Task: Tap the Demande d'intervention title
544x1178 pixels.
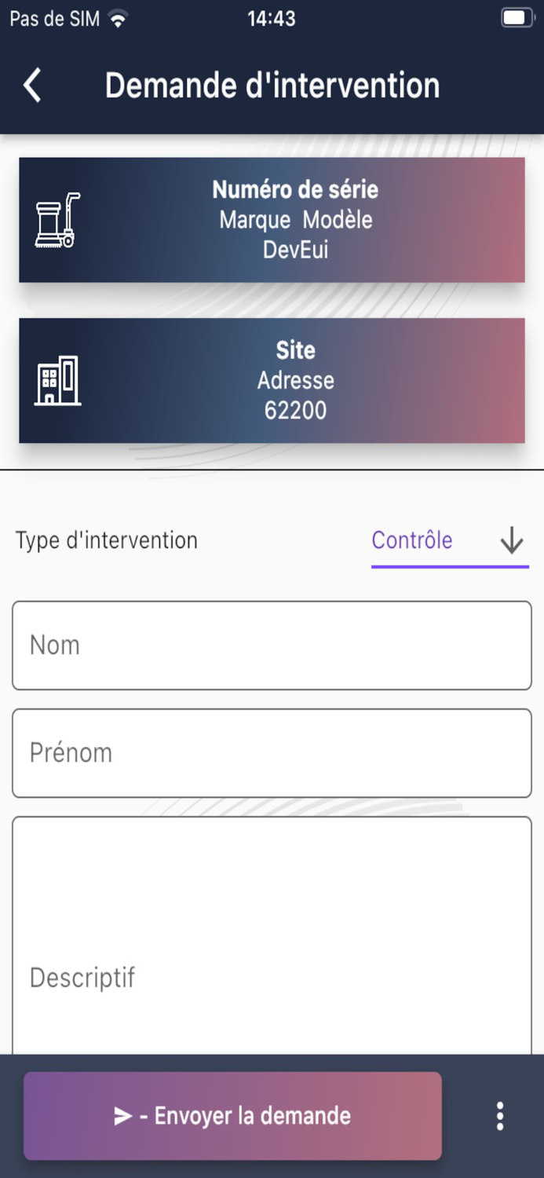Action: (x=272, y=85)
